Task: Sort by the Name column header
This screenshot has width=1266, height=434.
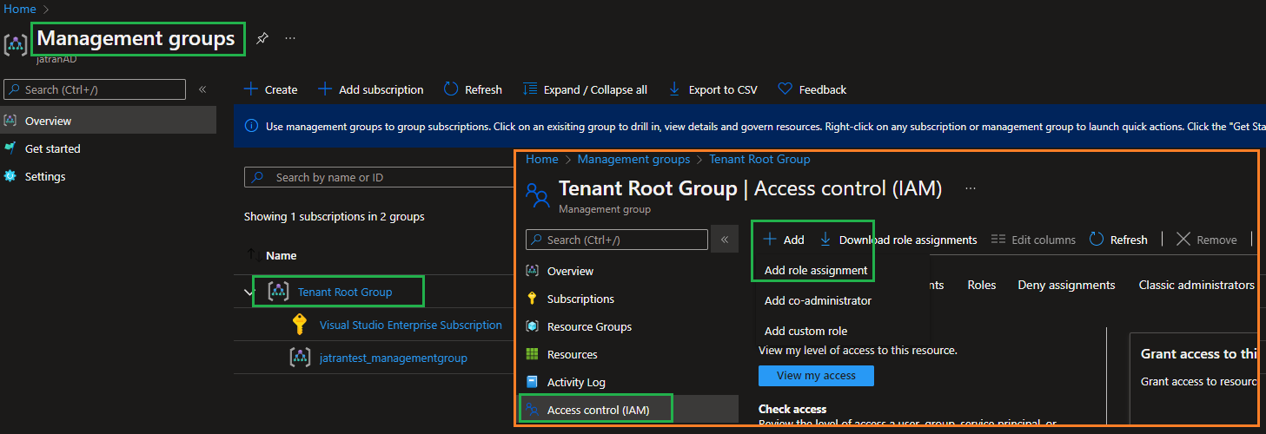Action: click(281, 255)
